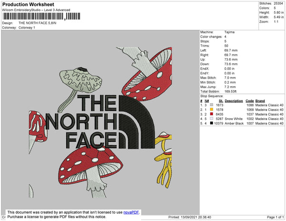Click the yellow color swatch for stop 2

[x=212, y=110]
